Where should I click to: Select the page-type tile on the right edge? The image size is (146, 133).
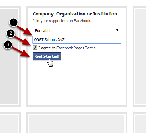[139, 57]
